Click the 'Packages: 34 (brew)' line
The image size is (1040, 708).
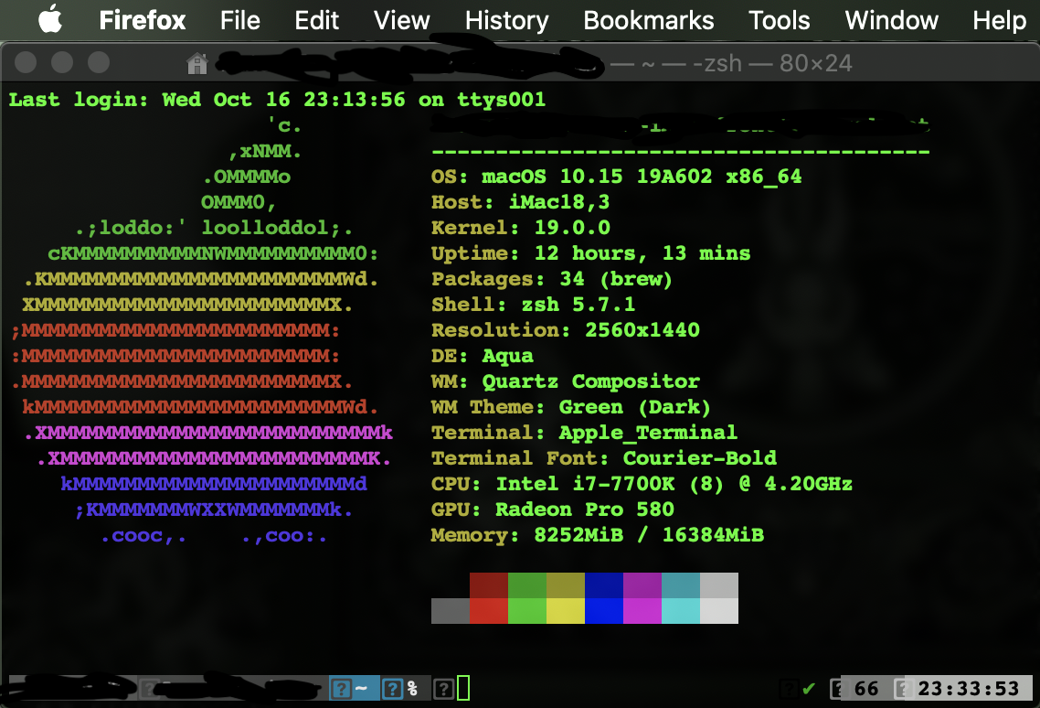552,279
